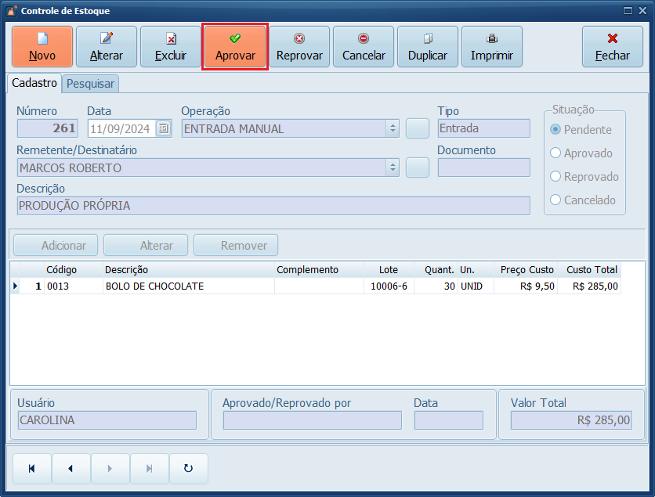This screenshot has width=655, height=497.
Task: Select the Pendente radio option
Action: (556, 130)
